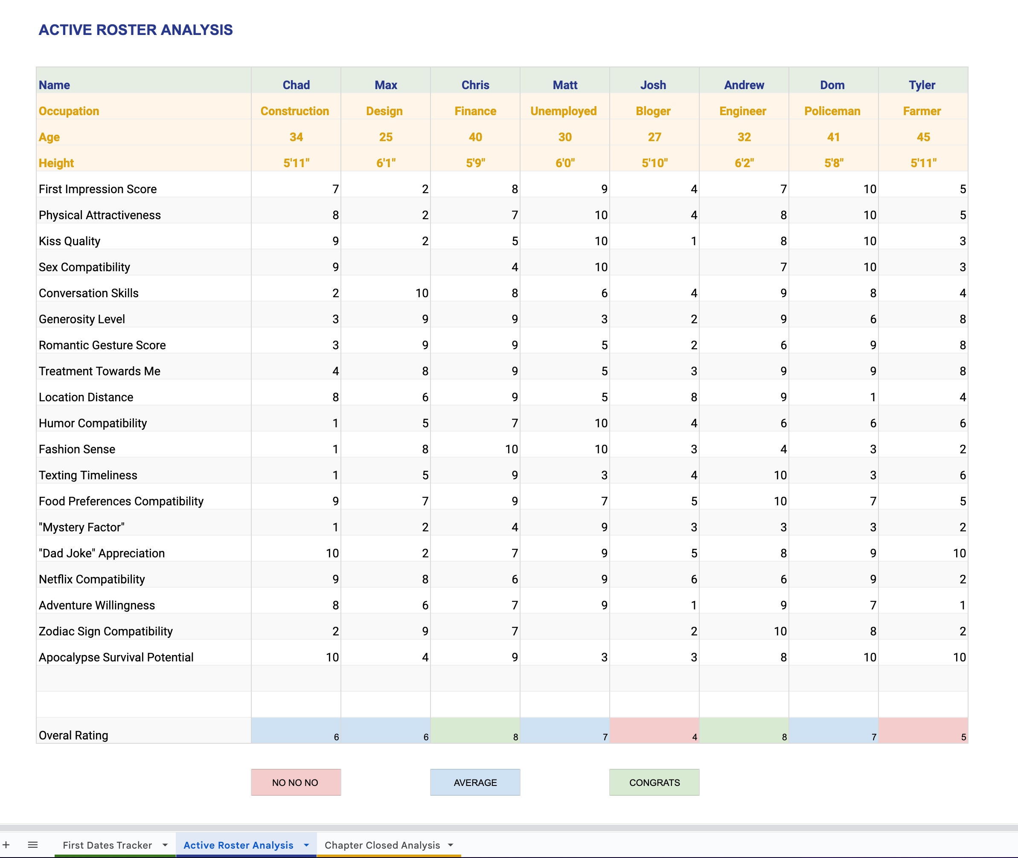The height and width of the screenshot is (858, 1018).
Task: Select the ACTIVE ROSTER ANALYSIS title cell
Action: [x=136, y=30]
